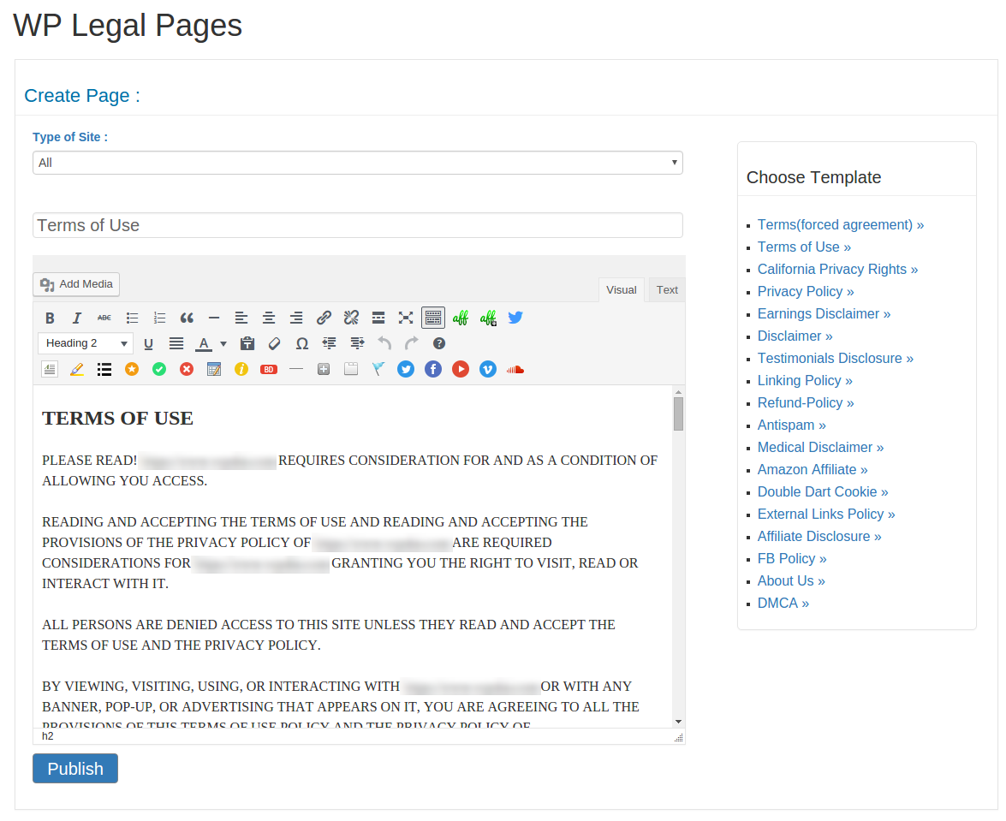Screen dimensions: 1006x821
Task: Switch to the Text editor tab
Action: (667, 289)
